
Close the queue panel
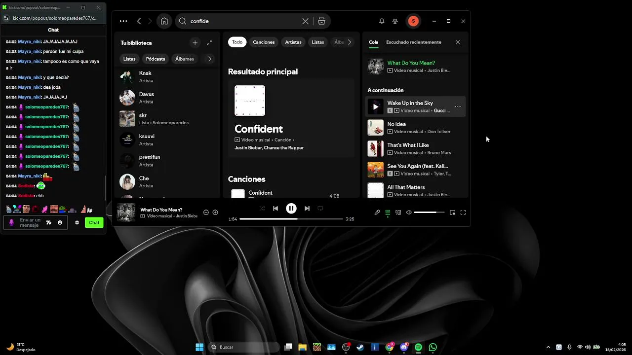458,42
